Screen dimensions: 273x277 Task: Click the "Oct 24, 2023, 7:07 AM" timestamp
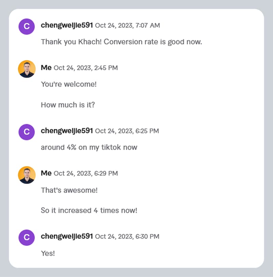coord(127,26)
